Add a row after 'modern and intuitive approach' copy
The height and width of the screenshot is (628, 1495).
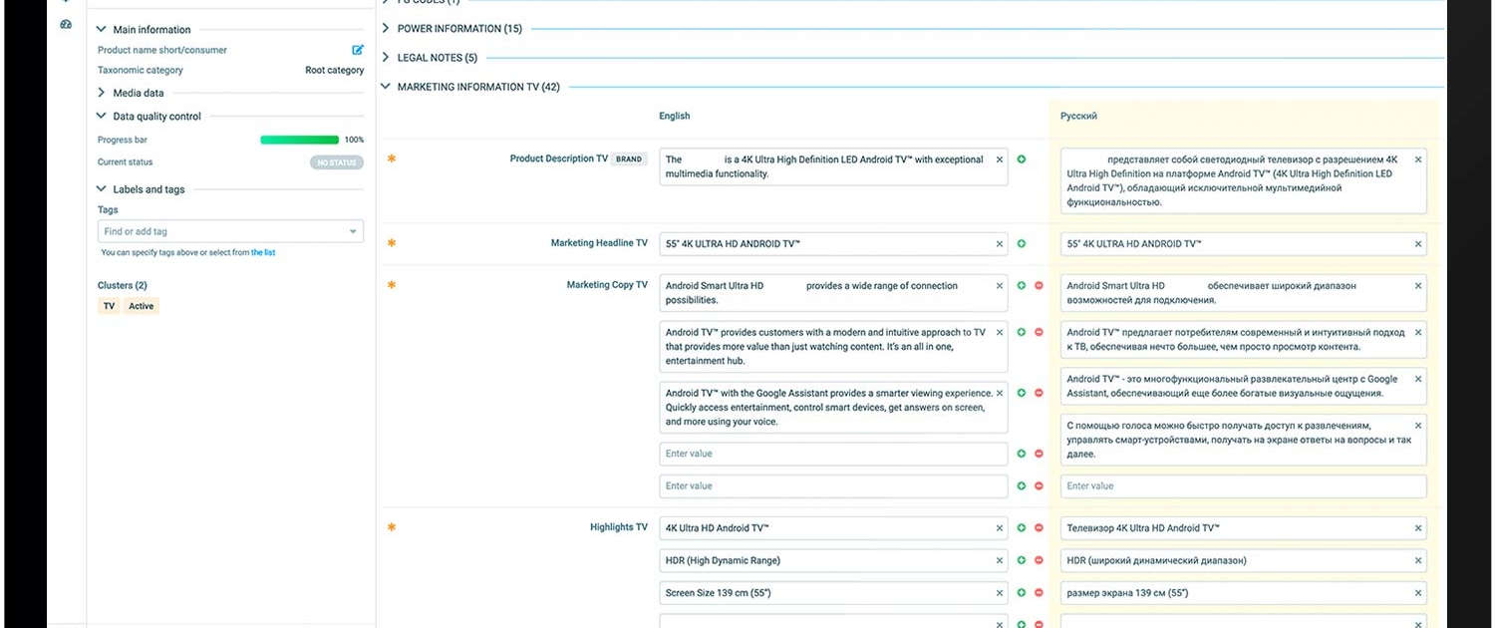point(1022,333)
